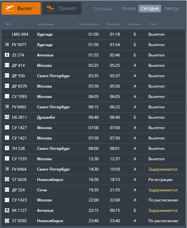The image size is (187, 228).
Task: Click the refresh icon next to Обновить
Action: point(95,9)
